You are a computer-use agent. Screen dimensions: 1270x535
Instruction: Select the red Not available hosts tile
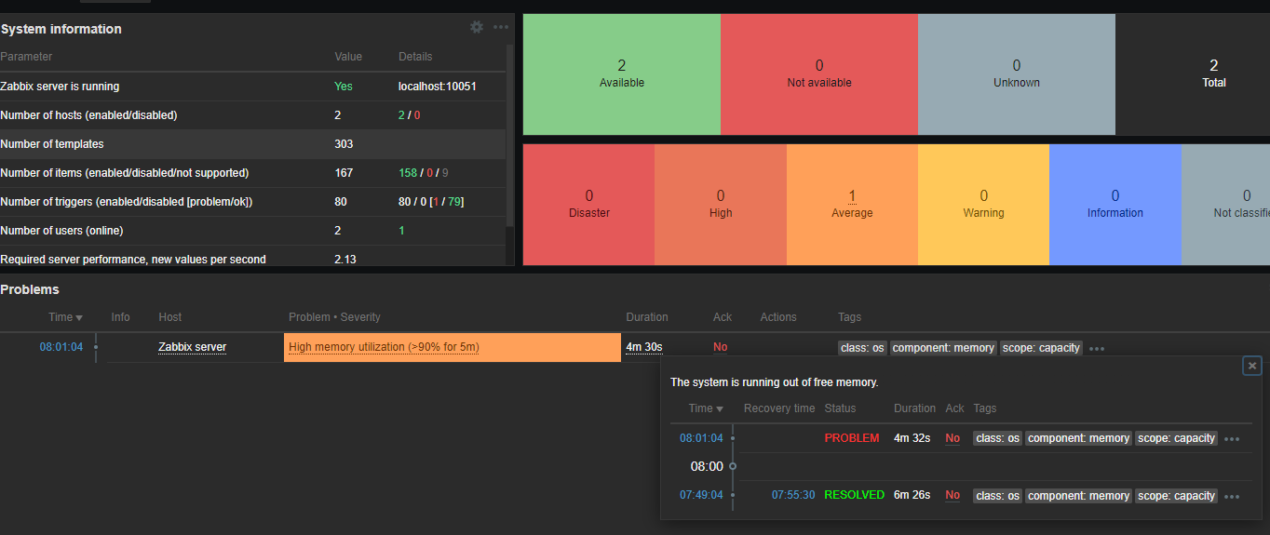pos(819,74)
